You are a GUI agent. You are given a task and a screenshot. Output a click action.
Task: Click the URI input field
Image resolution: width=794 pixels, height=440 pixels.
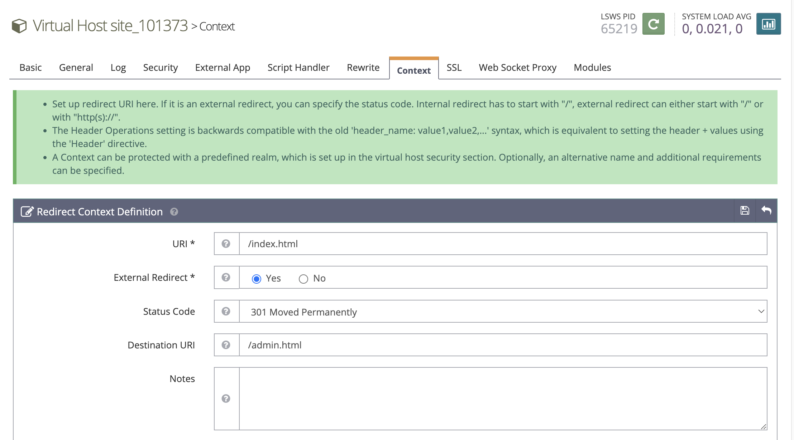503,244
